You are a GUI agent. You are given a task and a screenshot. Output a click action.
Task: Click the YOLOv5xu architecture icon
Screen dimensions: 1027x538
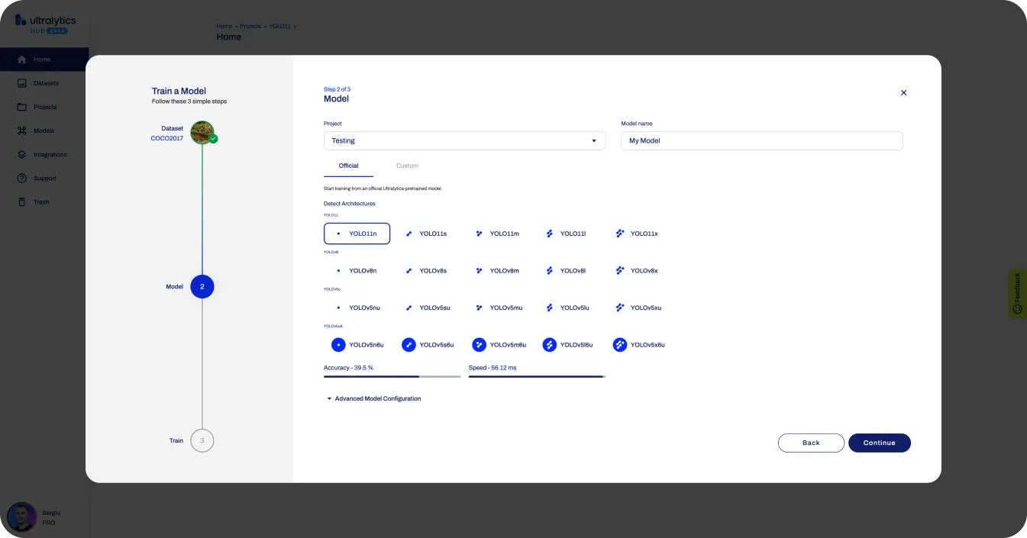pos(620,308)
